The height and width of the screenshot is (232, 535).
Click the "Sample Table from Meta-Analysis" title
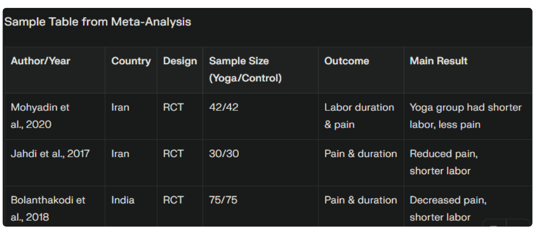point(98,22)
